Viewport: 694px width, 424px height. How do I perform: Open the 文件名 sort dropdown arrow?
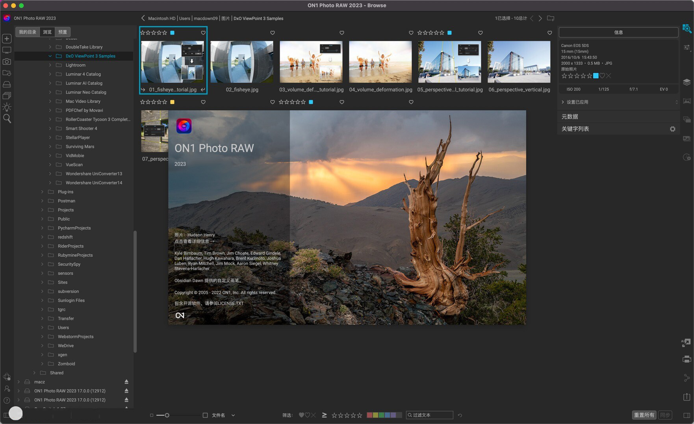[x=233, y=415]
